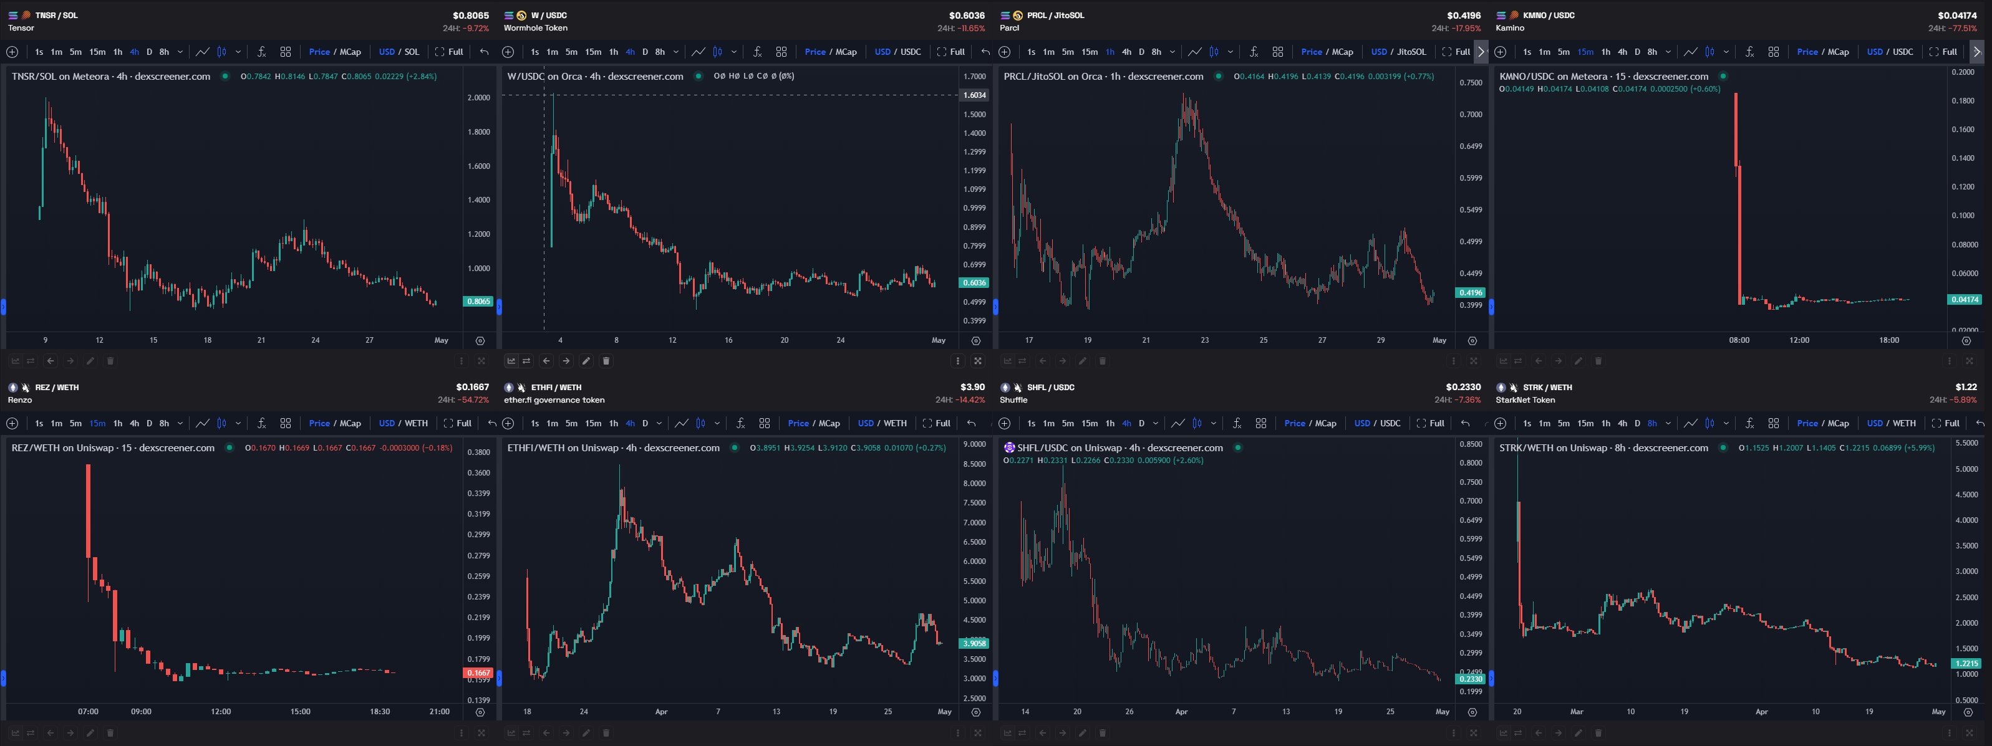This screenshot has height=746, width=1992.
Task: Open indicators fx icon on PRCL/JitoSOL toolbar
Action: pos(1254,52)
